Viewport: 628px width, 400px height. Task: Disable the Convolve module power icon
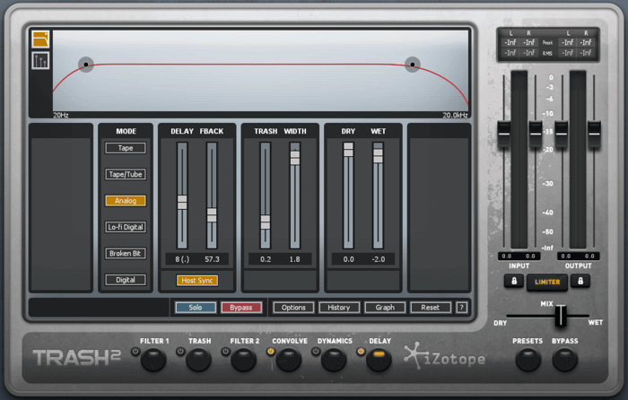tap(271, 352)
